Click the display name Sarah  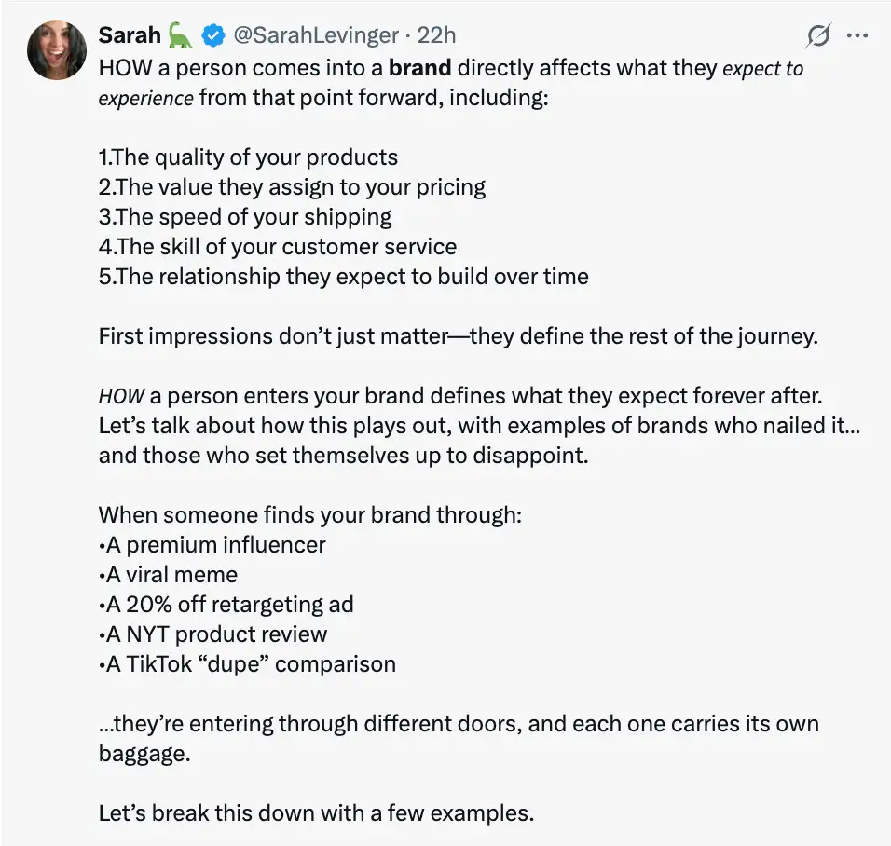coord(130,35)
